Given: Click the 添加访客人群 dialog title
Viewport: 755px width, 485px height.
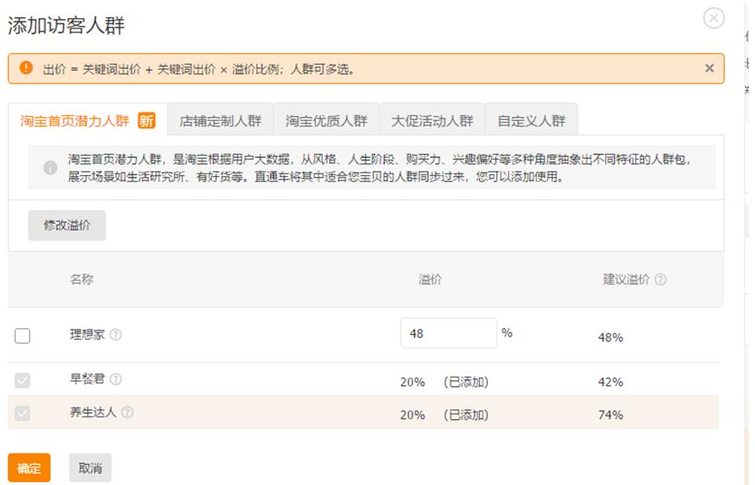Looking at the screenshot, I should (66, 26).
